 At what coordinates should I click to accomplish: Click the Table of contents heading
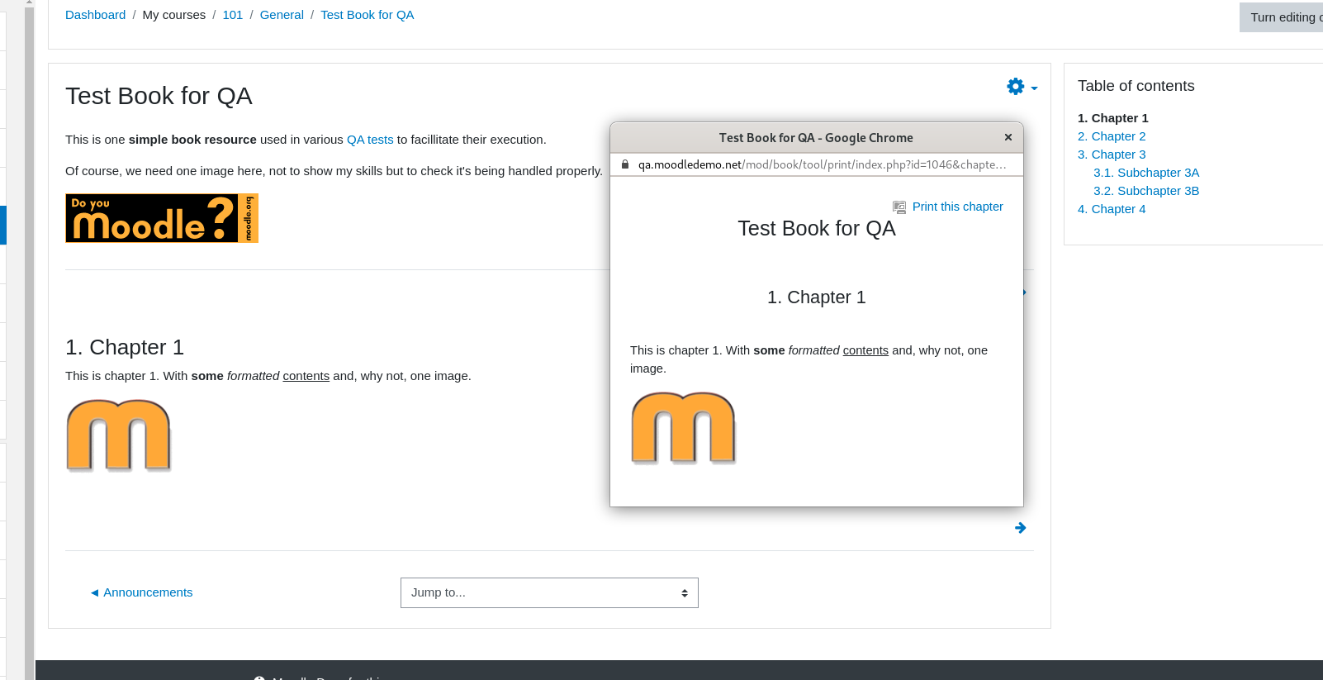pyautogui.click(x=1136, y=86)
